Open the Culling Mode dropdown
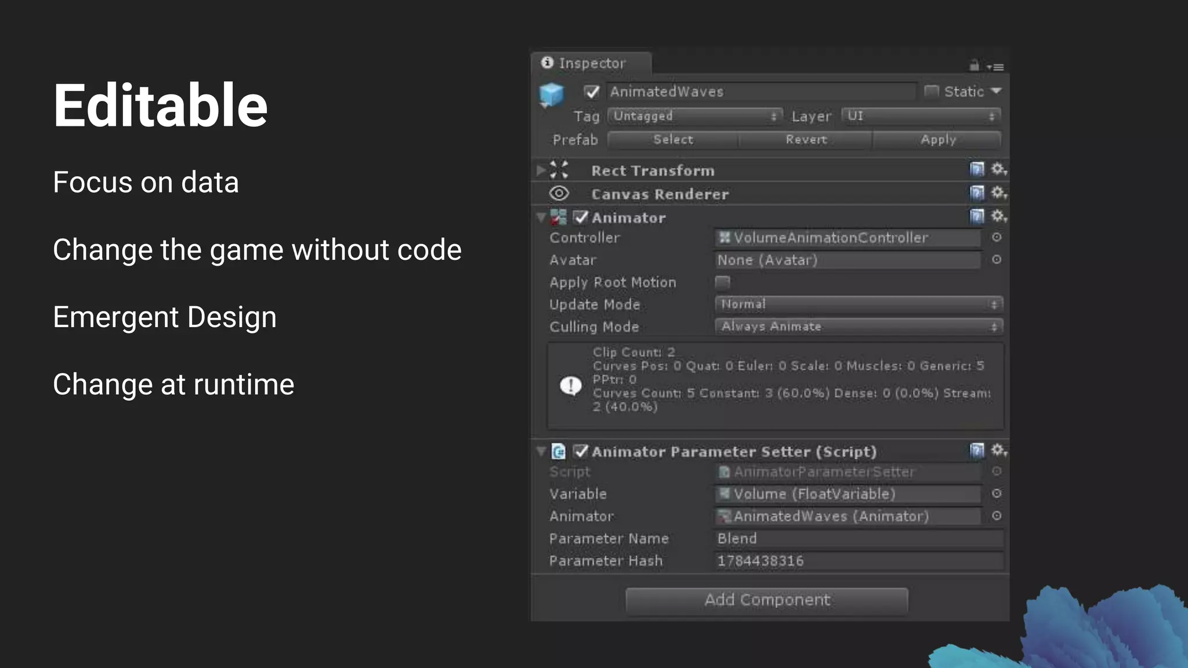Image resolution: width=1188 pixels, height=668 pixels. click(858, 326)
